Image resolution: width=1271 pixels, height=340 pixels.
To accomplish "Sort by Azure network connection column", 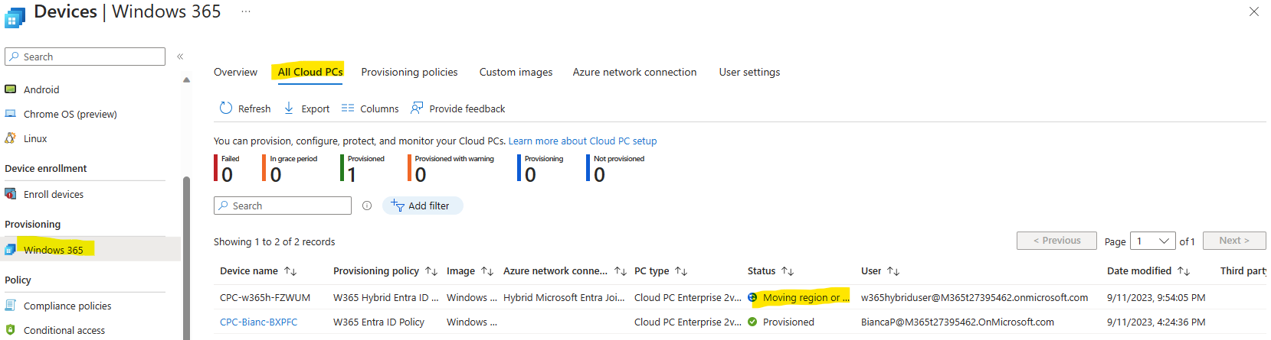I will tap(621, 271).
